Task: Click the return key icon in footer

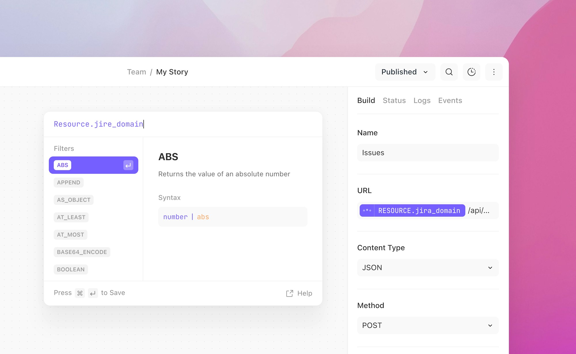Action: 93,293
